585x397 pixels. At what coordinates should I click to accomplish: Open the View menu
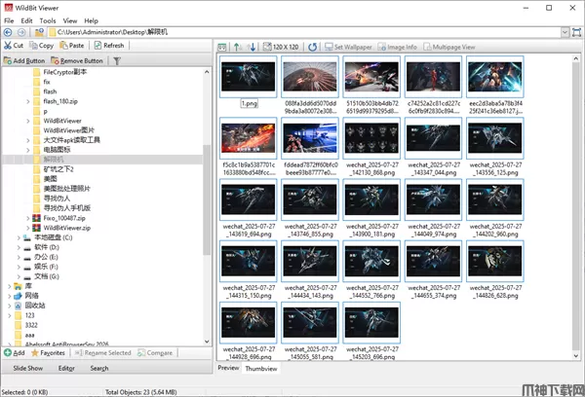coord(69,19)
